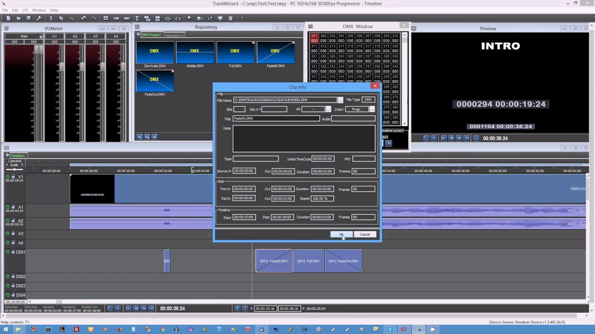Select the Full.DMX clip on track D001

tap(309, 261)
